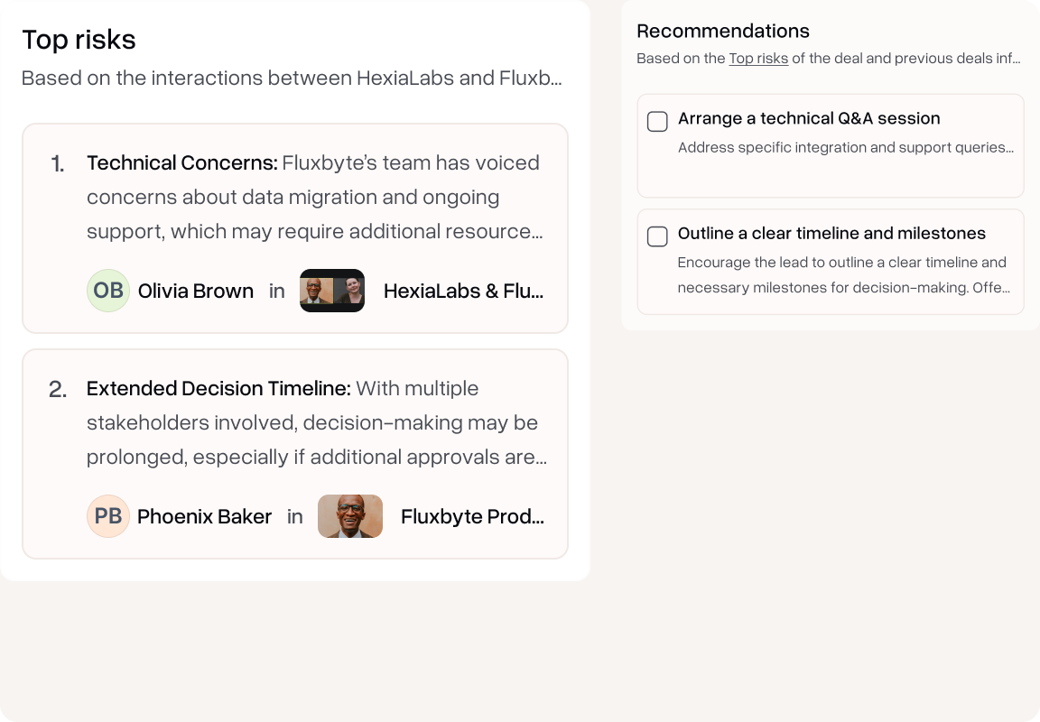Image resolution: width=1040 pixels, height=722 pixels.
Task: Click the Phoenix Baker name
Action: 204,516
